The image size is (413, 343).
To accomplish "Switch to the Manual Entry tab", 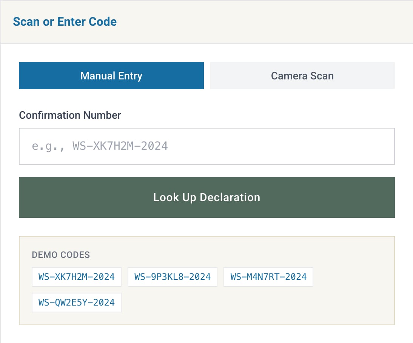I will tap(111, 76).
